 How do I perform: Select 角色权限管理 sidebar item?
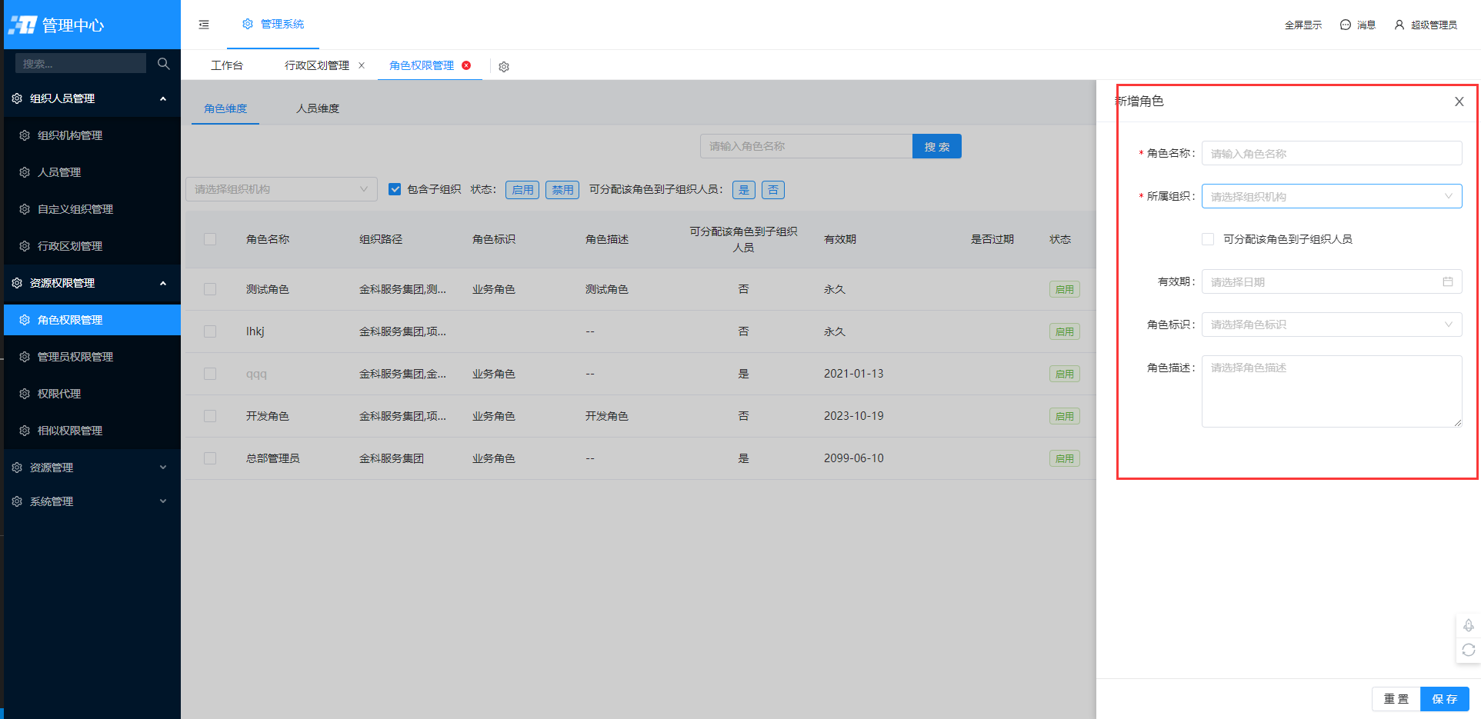[92, 320]
